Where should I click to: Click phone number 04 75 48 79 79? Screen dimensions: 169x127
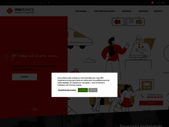coord(155,97)
